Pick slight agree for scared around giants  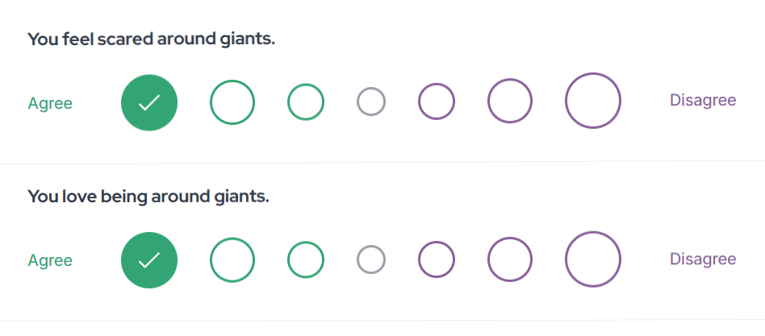[x=306, y=102]
